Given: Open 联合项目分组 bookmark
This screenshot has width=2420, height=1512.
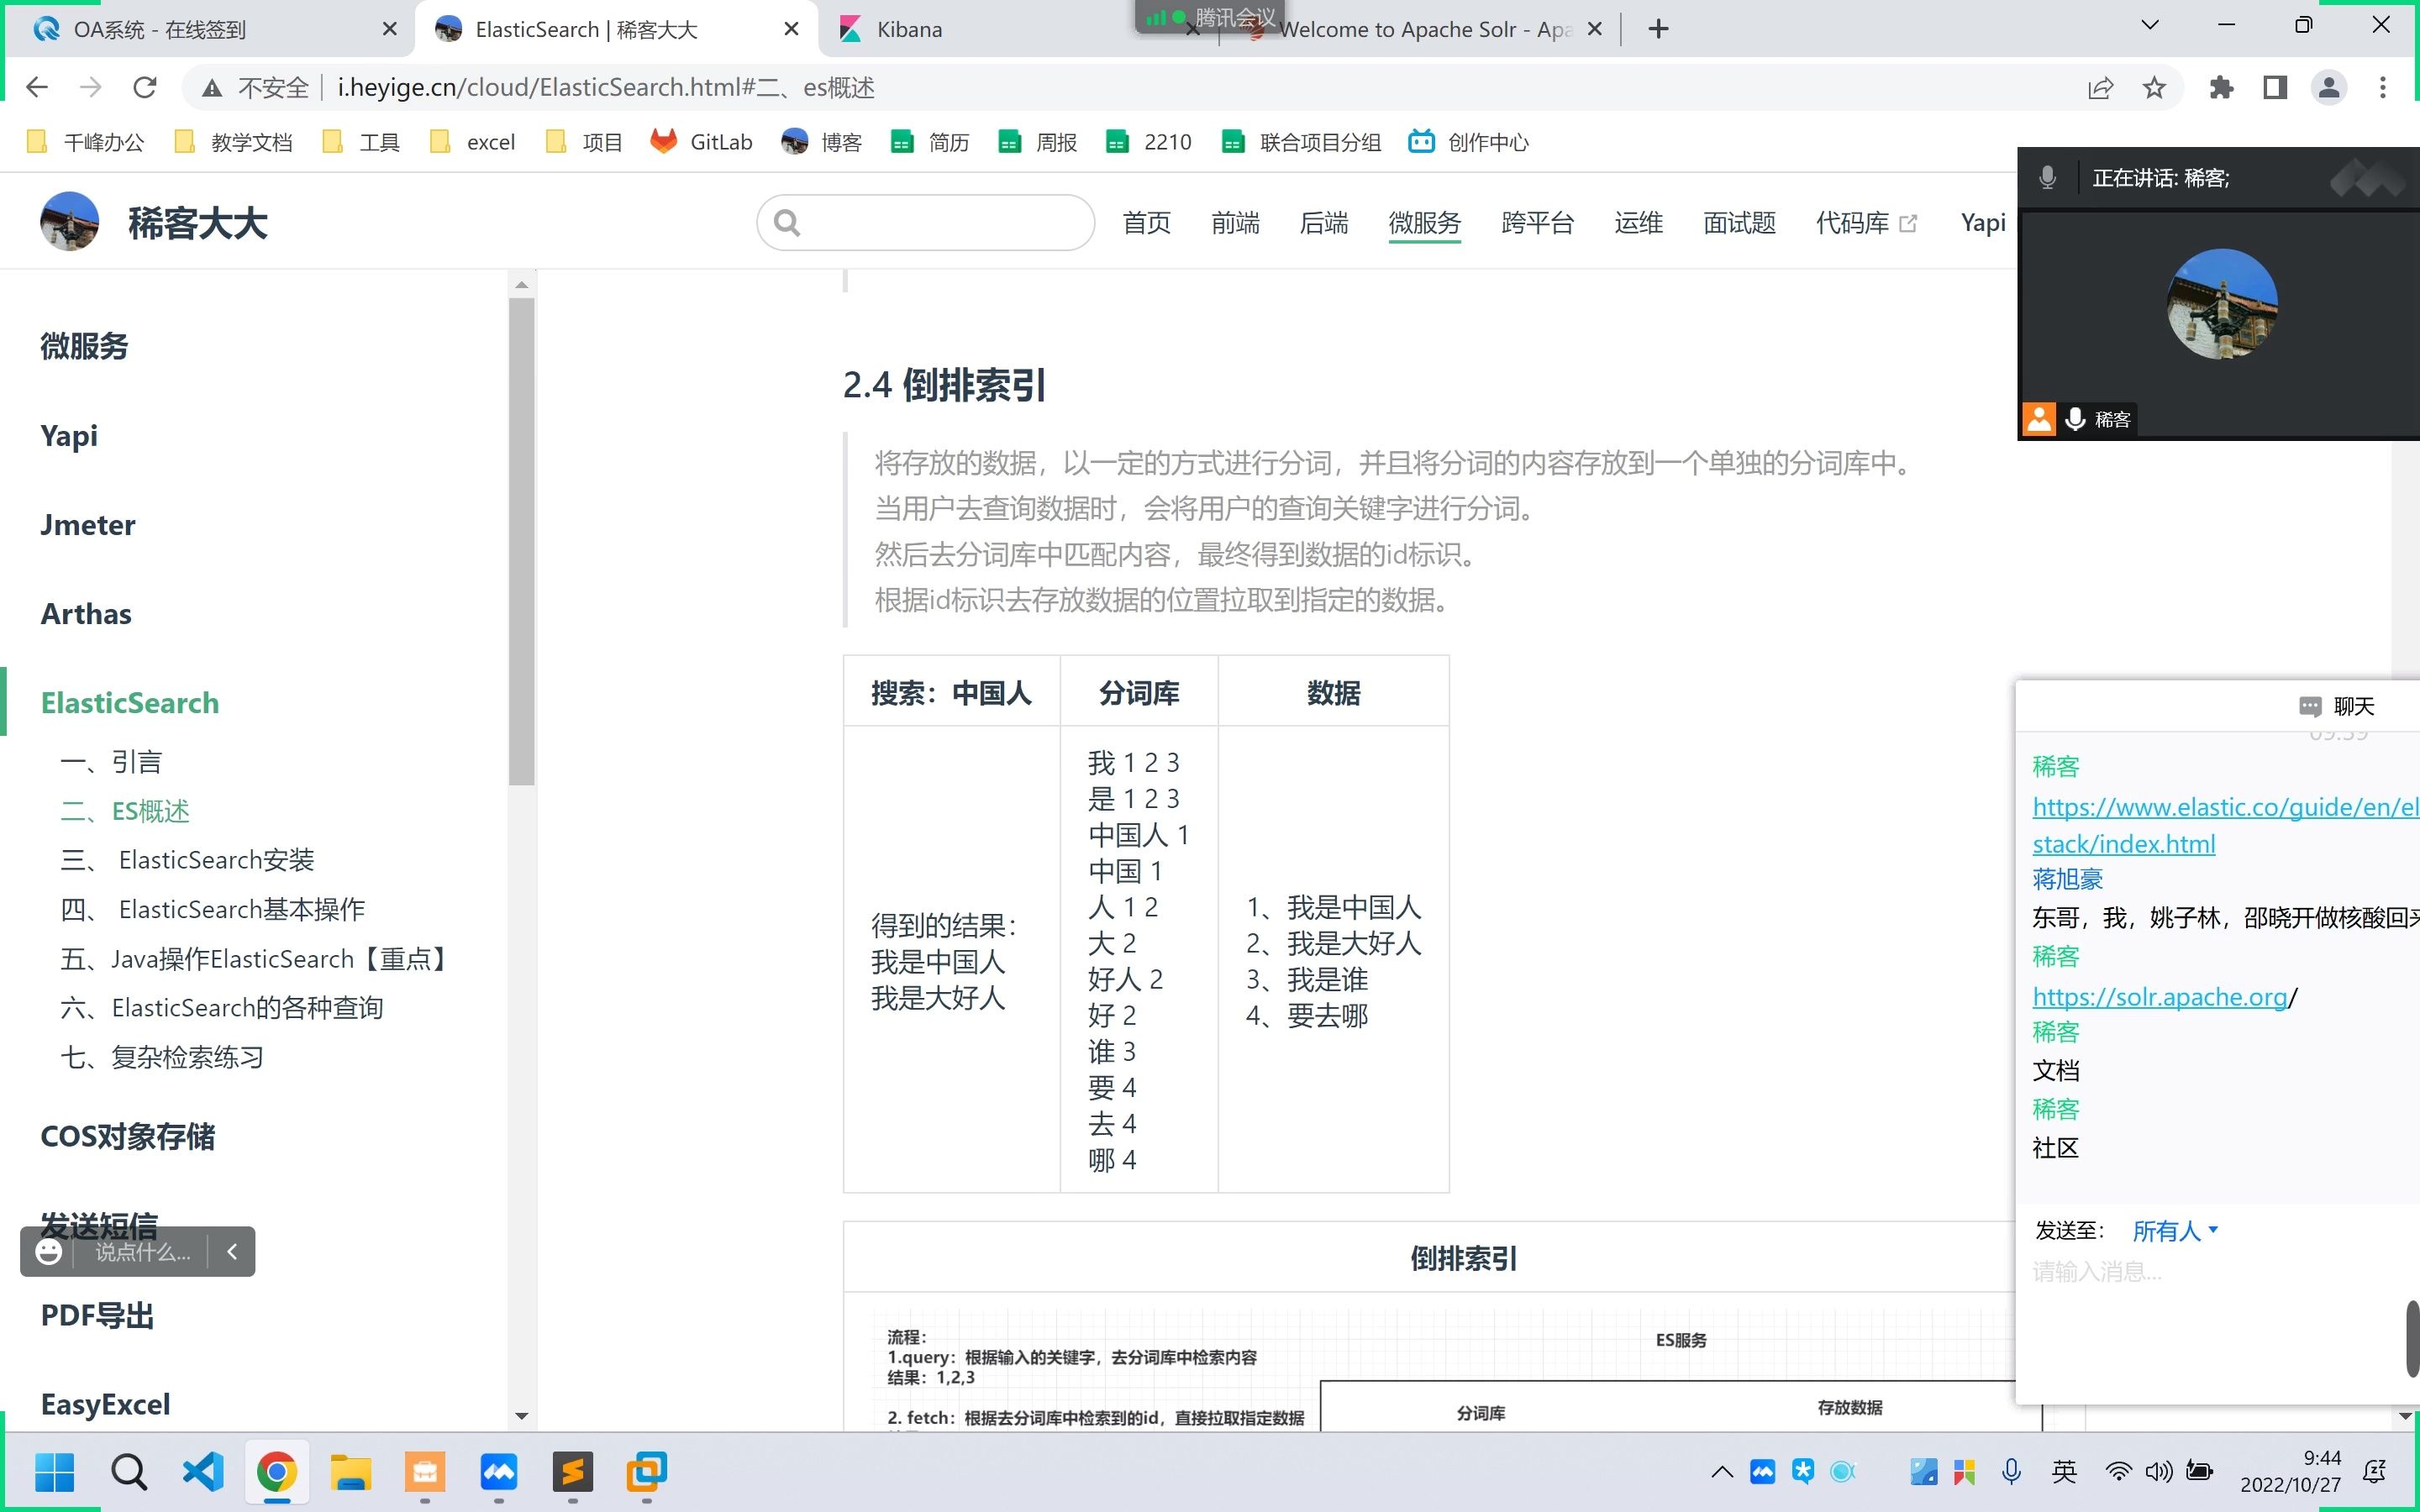Looking at the screenshot, I should pyautogui.click(x=1301, y=142).
